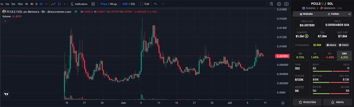354x107 pixels.
Task: Click the liquidity lock icon
Action: (x=307, y=36)
